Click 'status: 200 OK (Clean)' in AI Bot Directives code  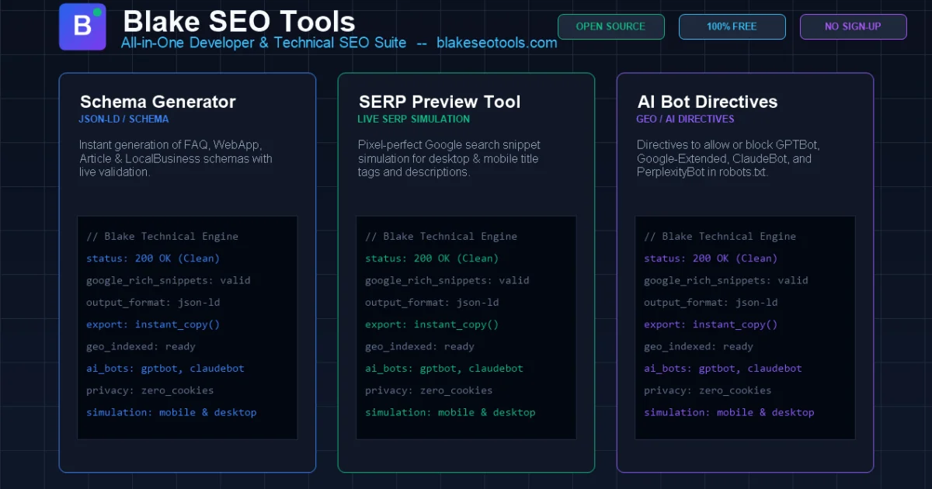click(711, 258)
